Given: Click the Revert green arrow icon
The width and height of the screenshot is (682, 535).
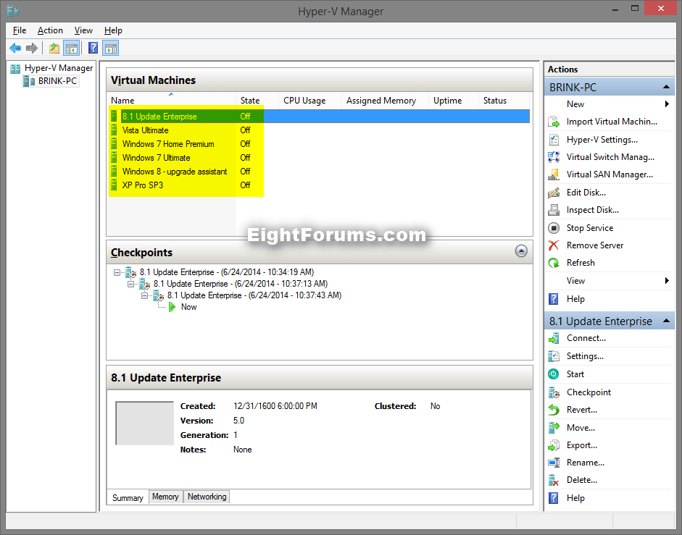Looking at the screenshot, I should 554,410.
